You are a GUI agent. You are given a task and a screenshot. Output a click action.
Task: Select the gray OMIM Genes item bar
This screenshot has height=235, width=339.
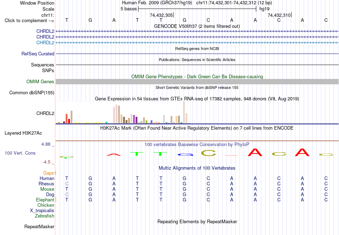click(197, 81)
